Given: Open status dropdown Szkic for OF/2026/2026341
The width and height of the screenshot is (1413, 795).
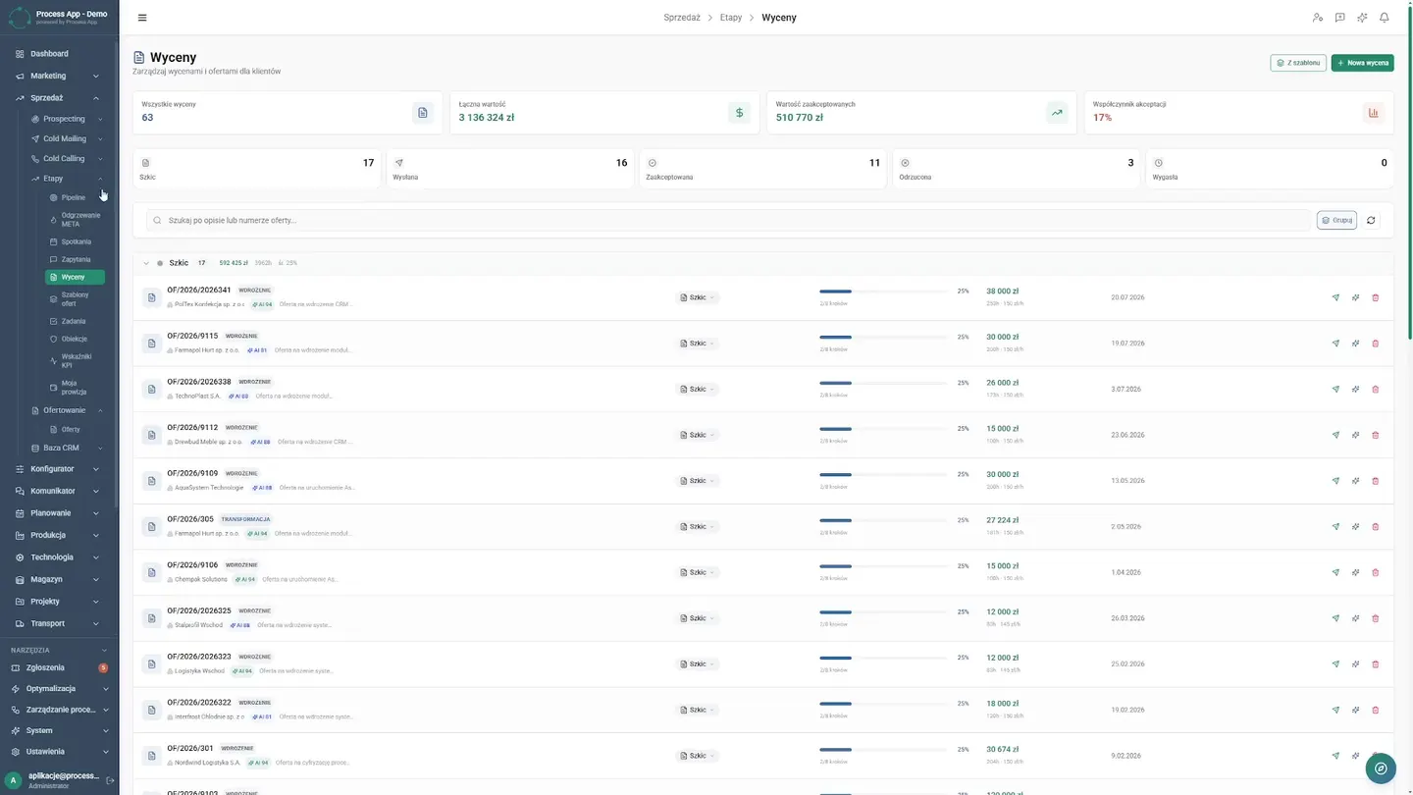Looking at the screenshot, I should click(698, 297).
